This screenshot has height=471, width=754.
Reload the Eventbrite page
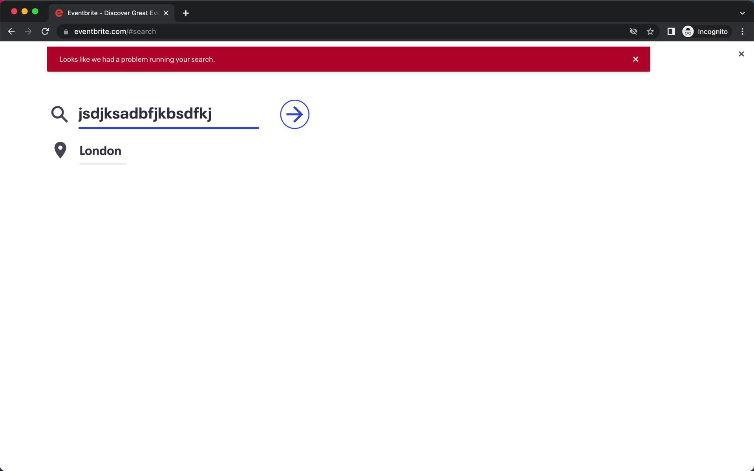pos(45,31)
